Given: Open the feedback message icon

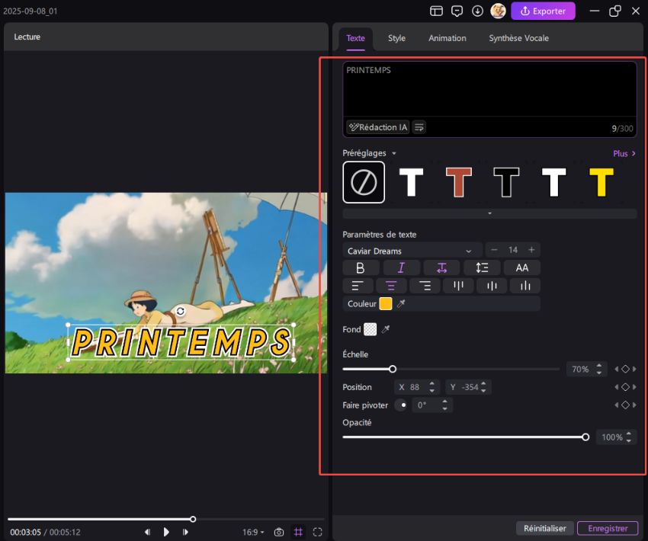Looking at the screenshot, I should [x=457, y=11].
